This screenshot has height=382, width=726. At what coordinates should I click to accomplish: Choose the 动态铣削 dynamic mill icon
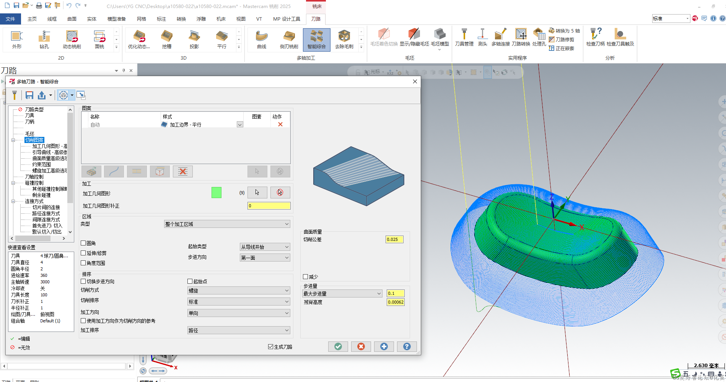72,39
